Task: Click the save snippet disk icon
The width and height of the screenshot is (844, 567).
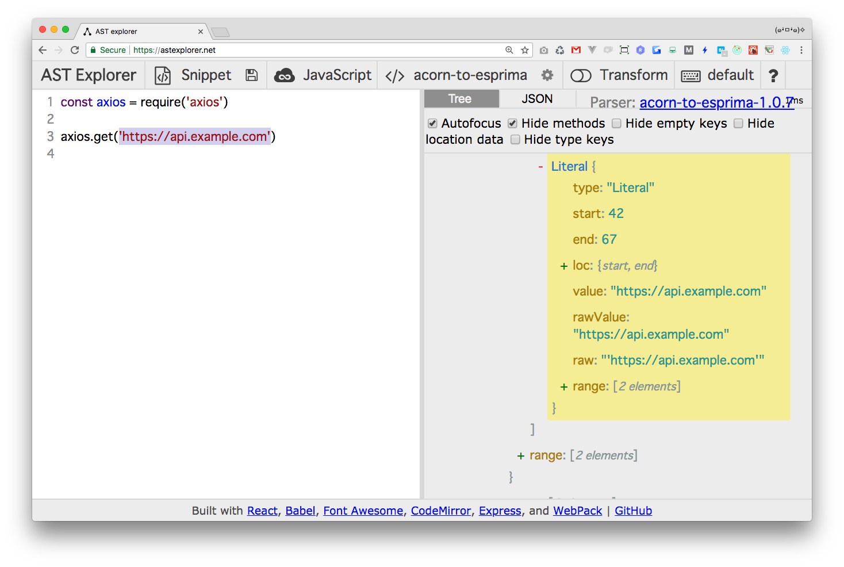Action: coord(251,75)
